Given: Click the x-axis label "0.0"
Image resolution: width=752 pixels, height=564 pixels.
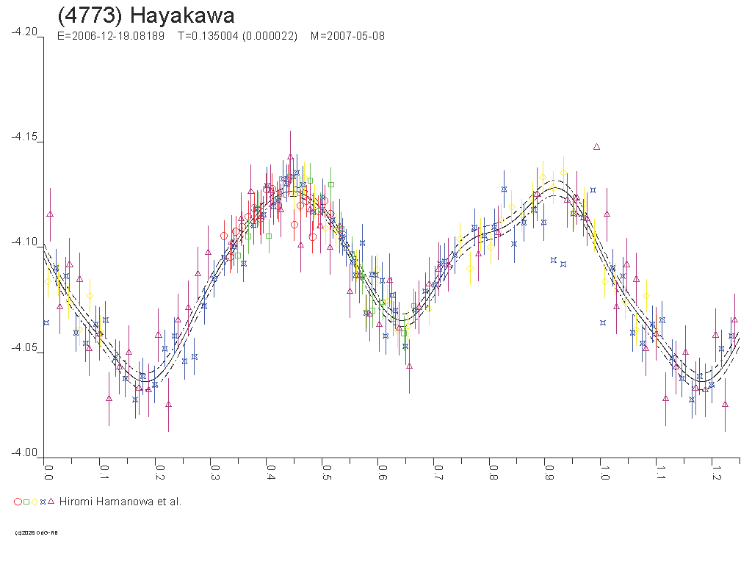Looking at the screenshot, I should pyautogui.click(x=48, y=472).
